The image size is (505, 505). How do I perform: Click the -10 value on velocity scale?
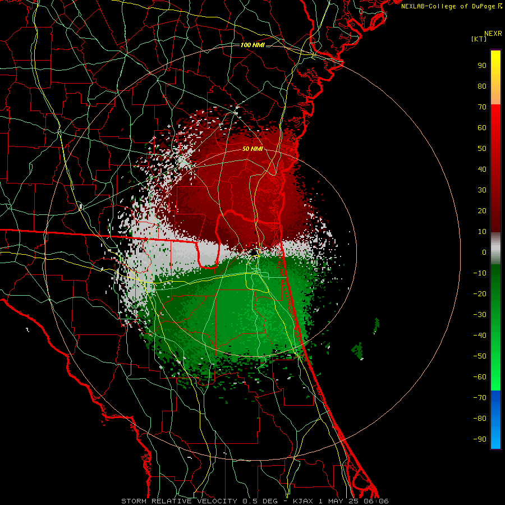(x=480, y=273)
